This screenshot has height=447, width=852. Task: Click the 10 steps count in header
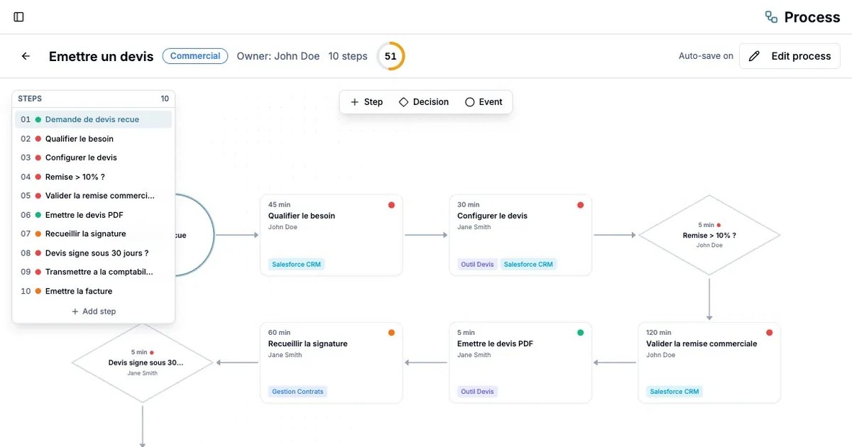click(348, 56)
